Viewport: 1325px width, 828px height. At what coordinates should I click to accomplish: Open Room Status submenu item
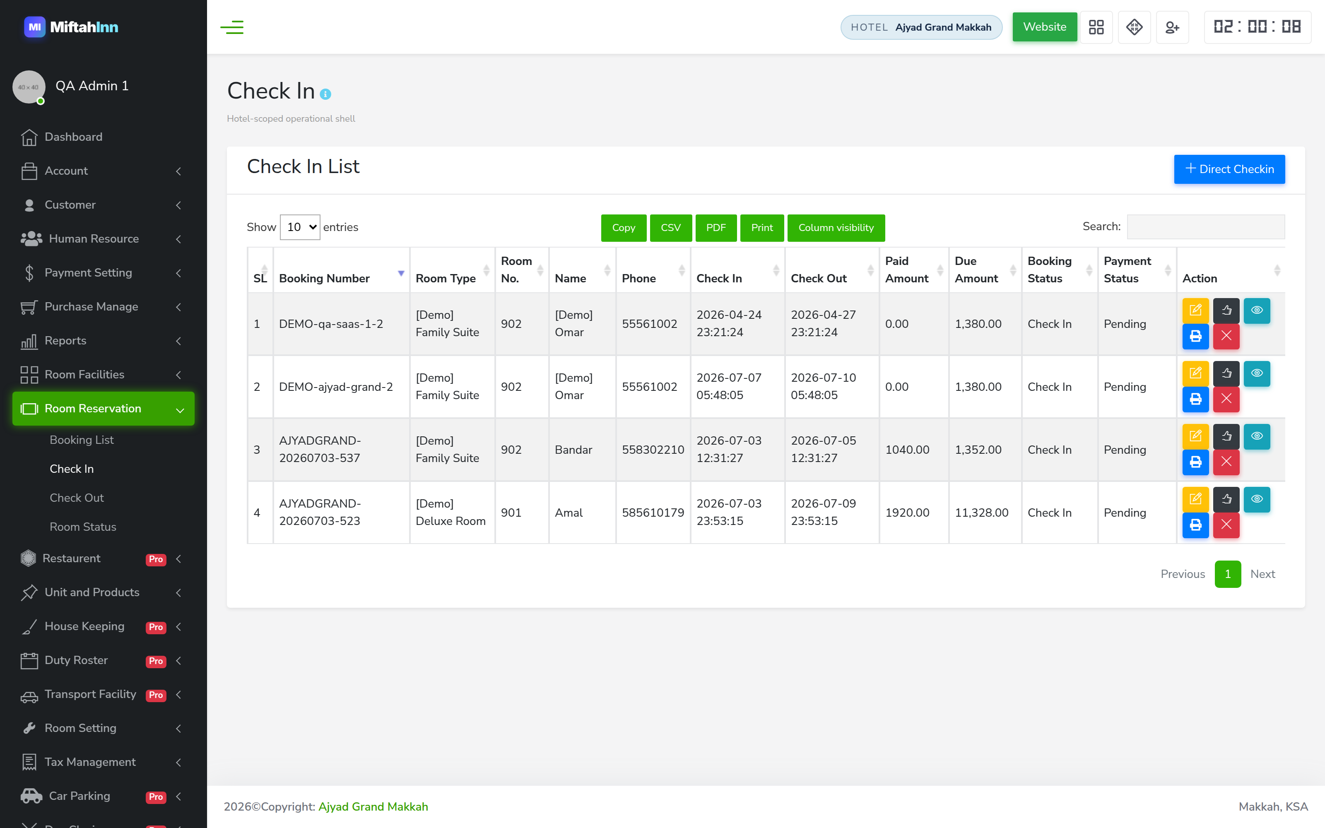pos(83,527)
